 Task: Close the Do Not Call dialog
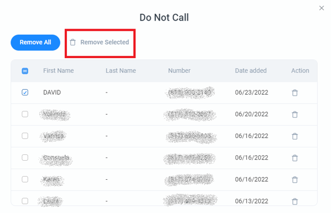click(x=321, y=8)
